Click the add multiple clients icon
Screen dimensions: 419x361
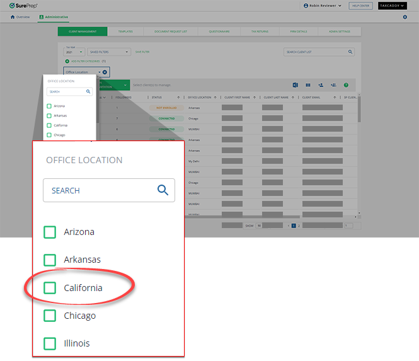pos(333,85)
